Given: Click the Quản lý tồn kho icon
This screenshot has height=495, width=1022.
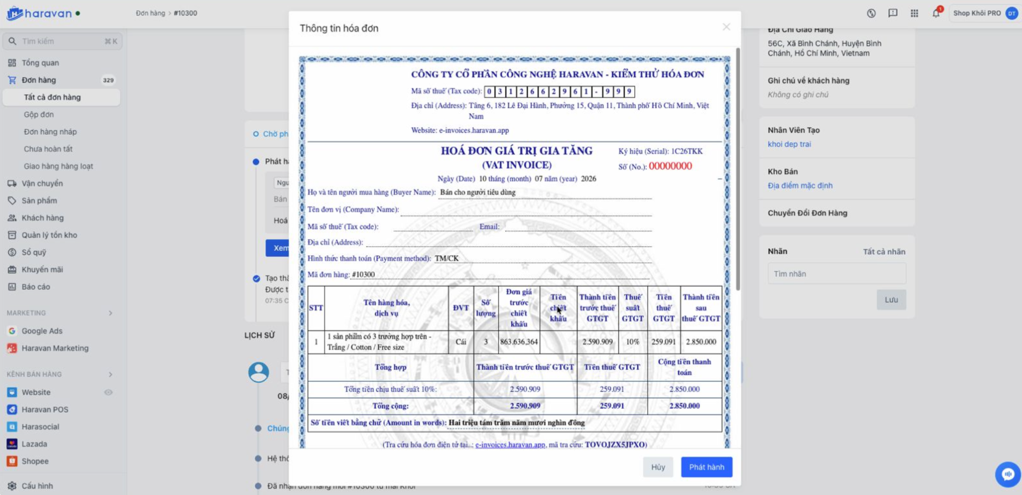Looking at the screenshot, I should tap(12, 235).
